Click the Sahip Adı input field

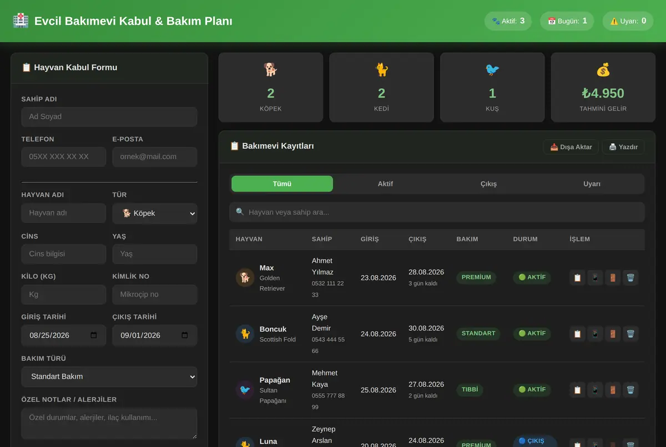[x=109, y=117]
